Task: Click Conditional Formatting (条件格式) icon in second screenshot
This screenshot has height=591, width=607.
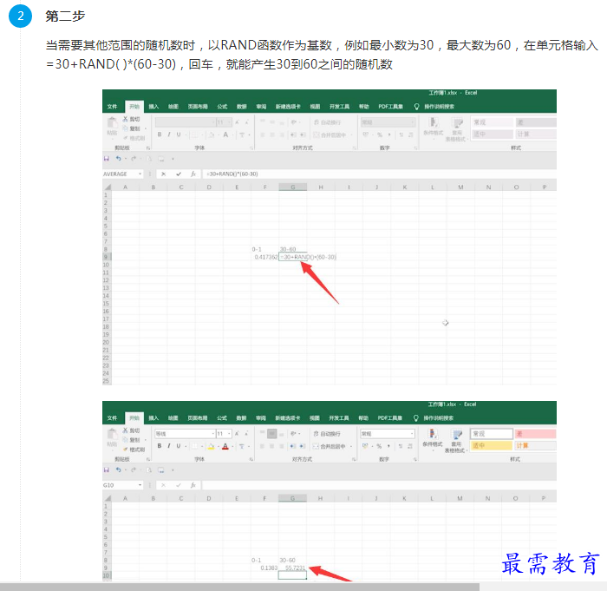Action: click(433, 435)
